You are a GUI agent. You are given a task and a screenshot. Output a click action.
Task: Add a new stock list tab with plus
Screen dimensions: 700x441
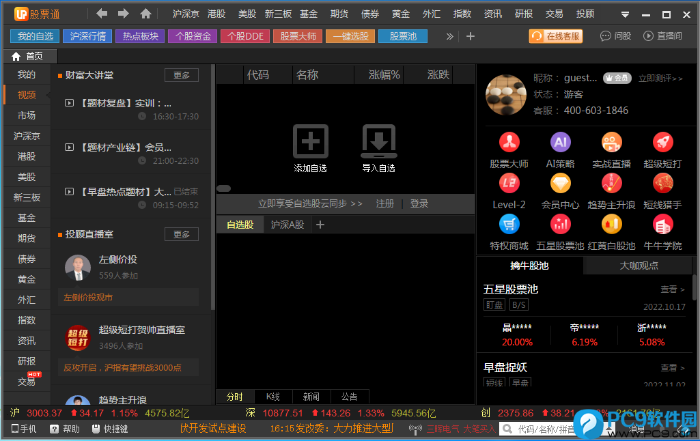(320, 225)
